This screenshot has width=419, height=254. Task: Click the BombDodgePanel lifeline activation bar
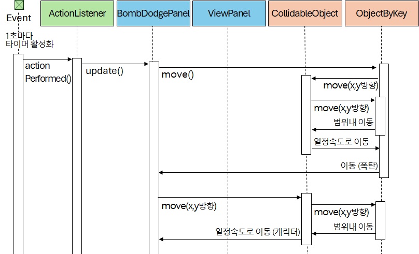[153, 155]
